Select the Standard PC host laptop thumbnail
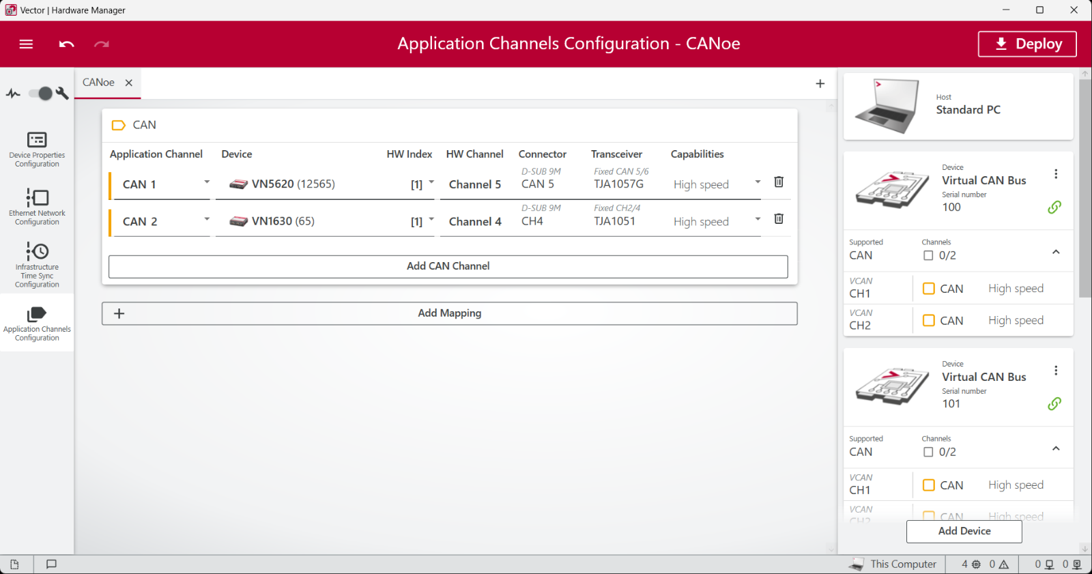This screenshot has width=1092, height=574. click(887, 106)
